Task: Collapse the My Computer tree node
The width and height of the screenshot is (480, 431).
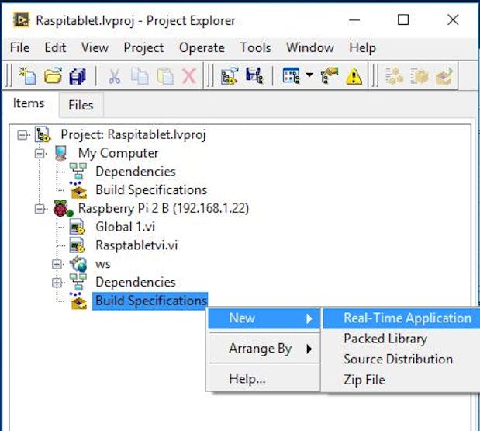Action: [40, 153]
